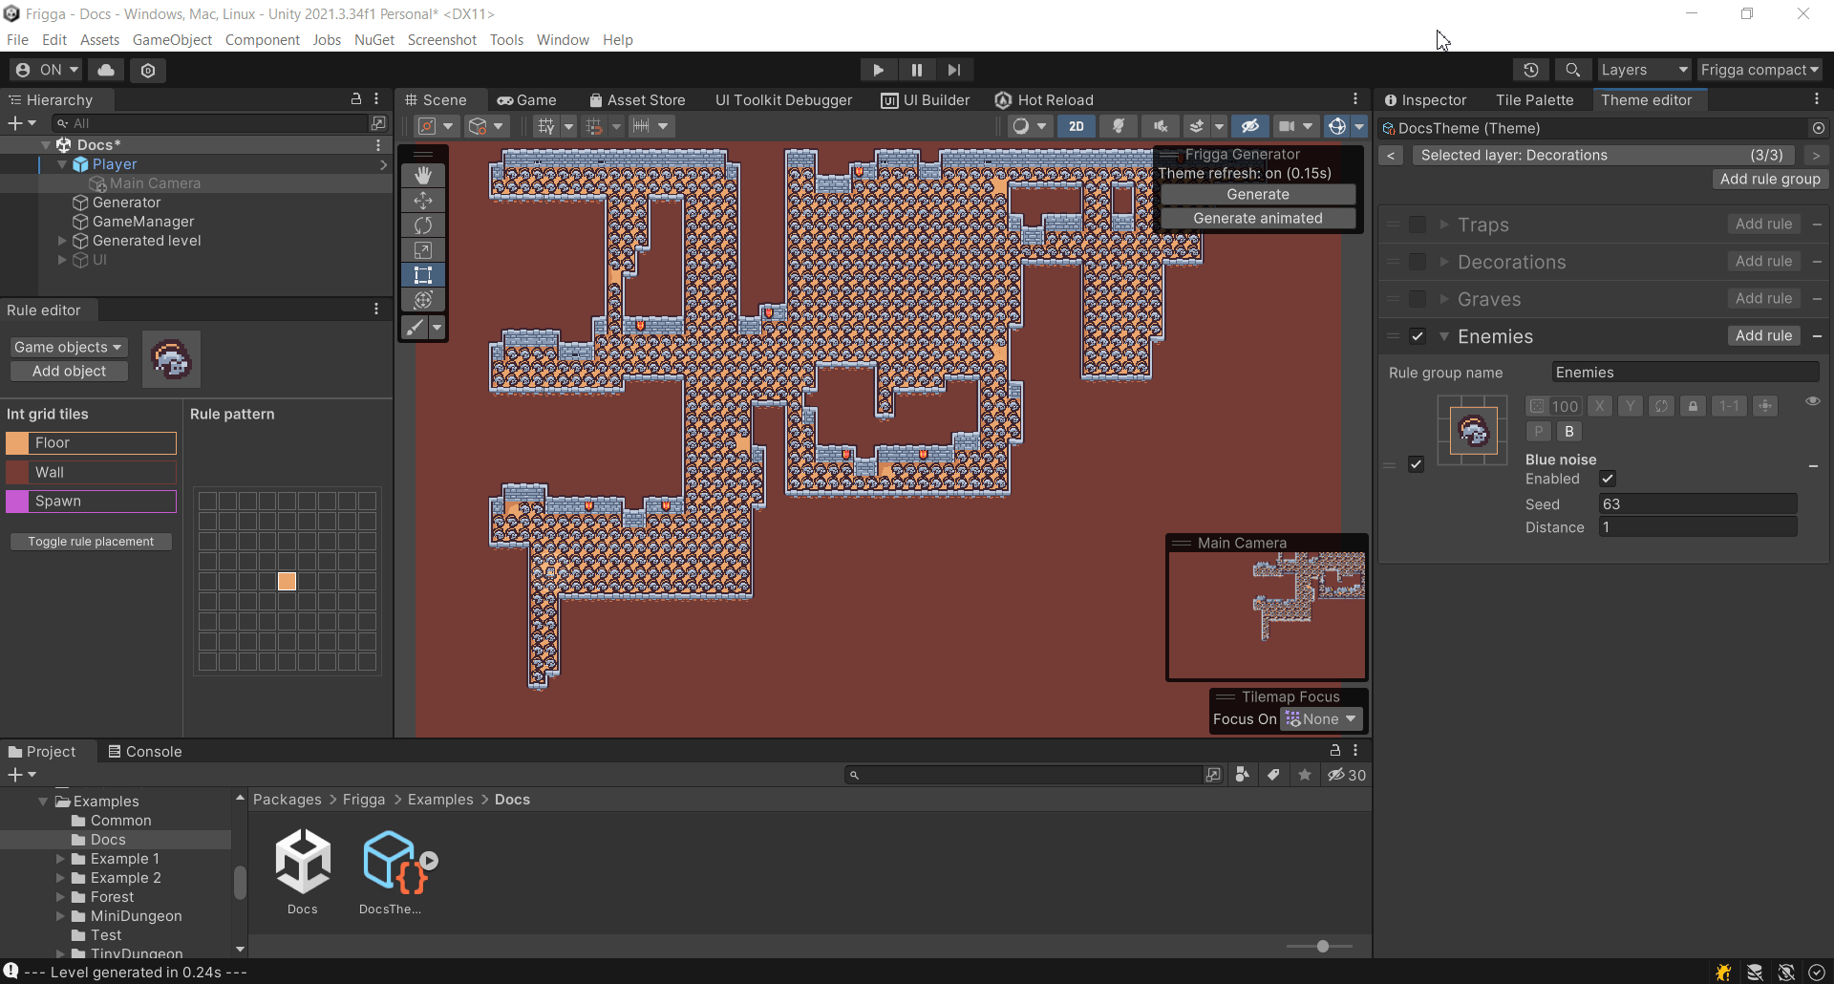Expand the Graves rule group
This screenshot has height=984, width=1834.
(x=1444, y=299)
